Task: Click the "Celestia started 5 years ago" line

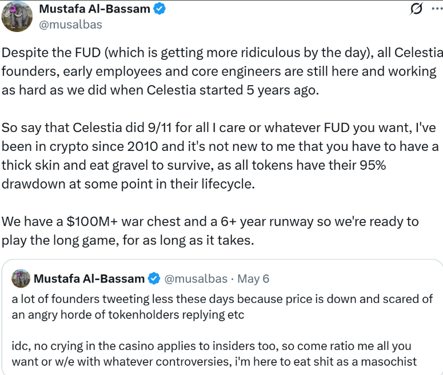Action: (x=160, y=91)
